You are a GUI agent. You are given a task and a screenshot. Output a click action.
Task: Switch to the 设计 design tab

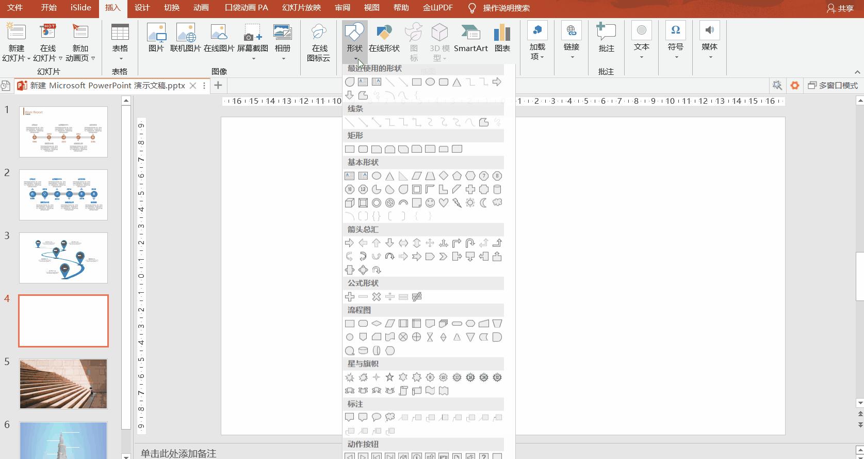[142, 8]
